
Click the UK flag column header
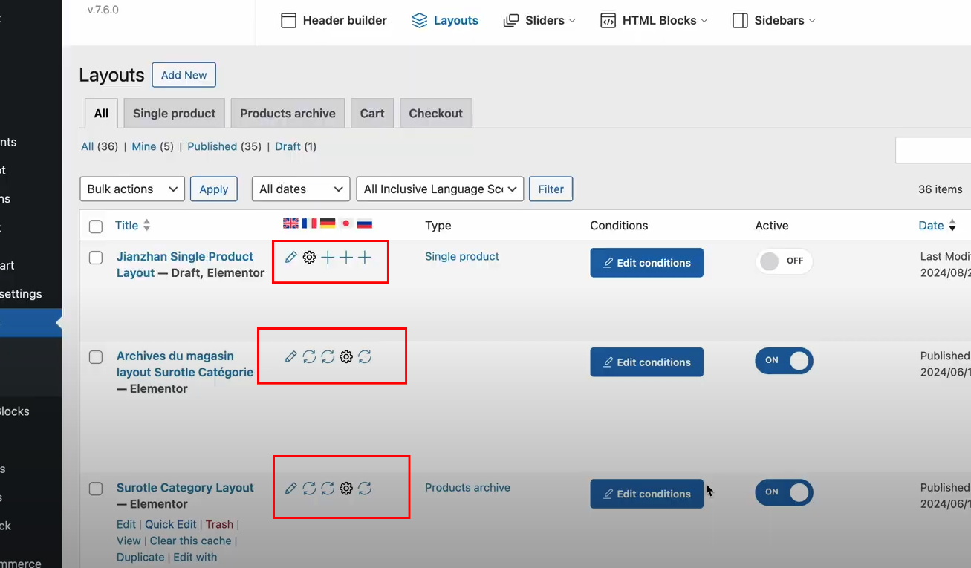tap(290, 223)
